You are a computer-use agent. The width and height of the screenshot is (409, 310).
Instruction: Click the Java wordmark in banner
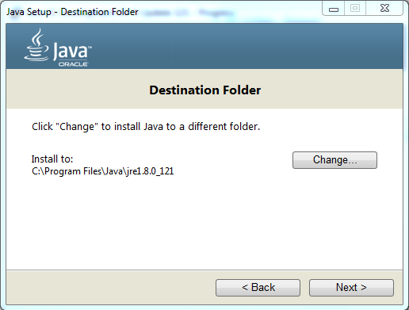coord(71,50)
